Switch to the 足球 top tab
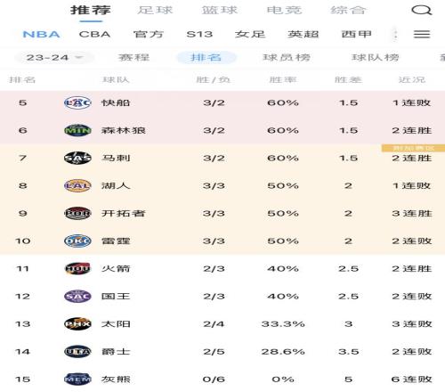 pos(155,11)
